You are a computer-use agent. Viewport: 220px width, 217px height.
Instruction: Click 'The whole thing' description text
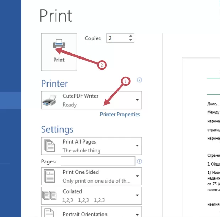pyautogui.click(x=81, y=150)
